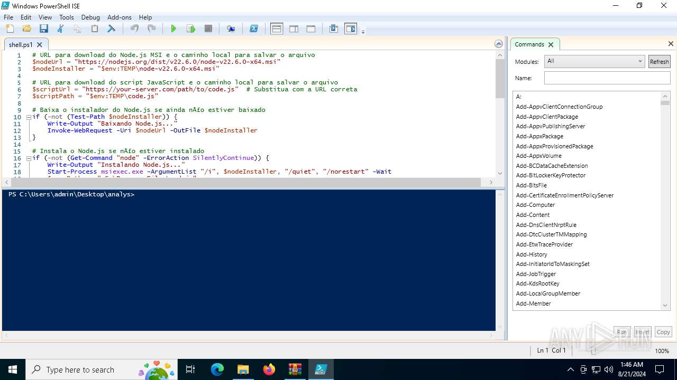This screenshot has height=380, width=677.
Task: Open new remote PowerShell tab icon
Action: pos(231,29)
